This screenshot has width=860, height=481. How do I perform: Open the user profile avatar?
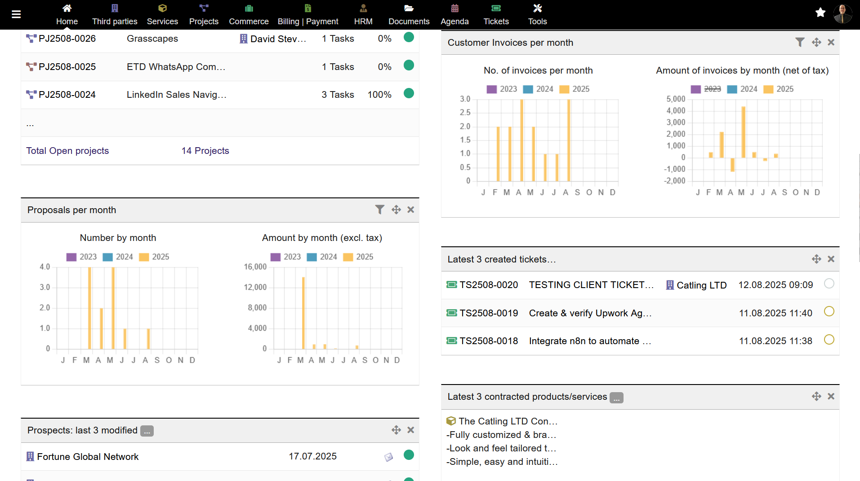click(x=842, y=13)
